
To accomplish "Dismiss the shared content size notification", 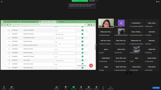I will (x=95, y=4).
